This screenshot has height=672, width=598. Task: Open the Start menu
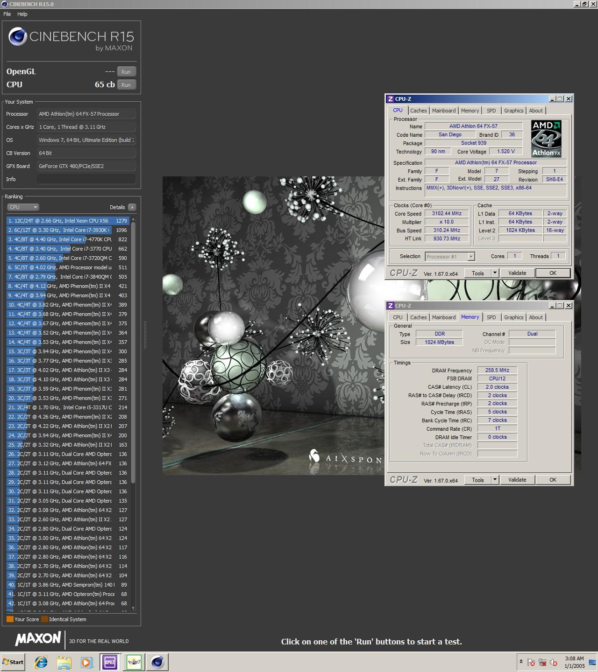[x=13, y=662]
